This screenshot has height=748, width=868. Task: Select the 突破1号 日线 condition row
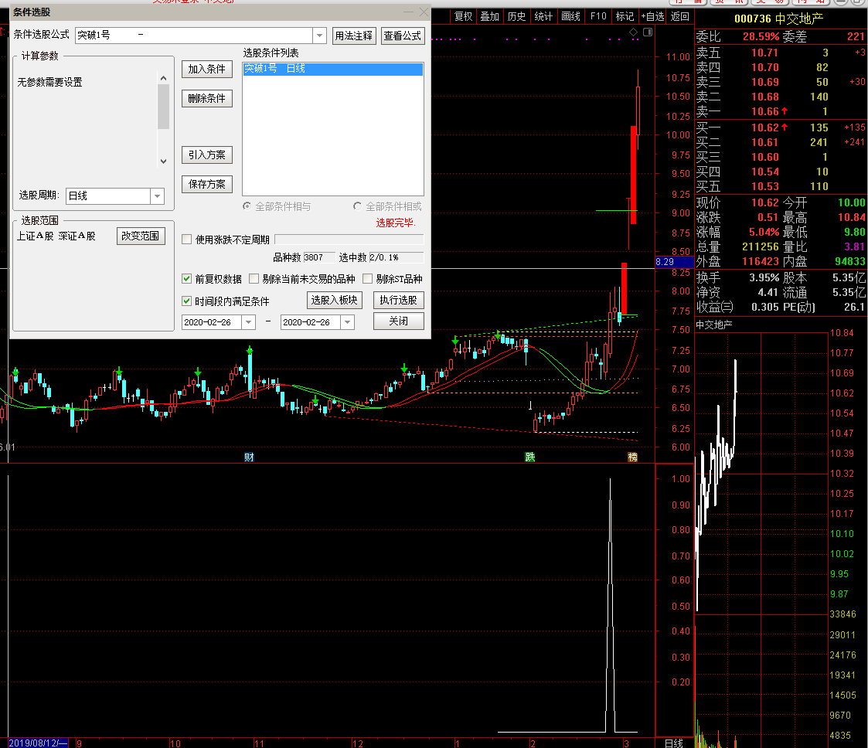tap(332, 69)
